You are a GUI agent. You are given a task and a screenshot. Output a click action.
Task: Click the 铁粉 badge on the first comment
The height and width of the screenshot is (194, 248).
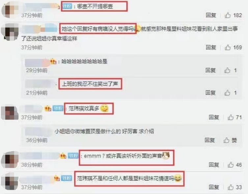click(67, 7)
